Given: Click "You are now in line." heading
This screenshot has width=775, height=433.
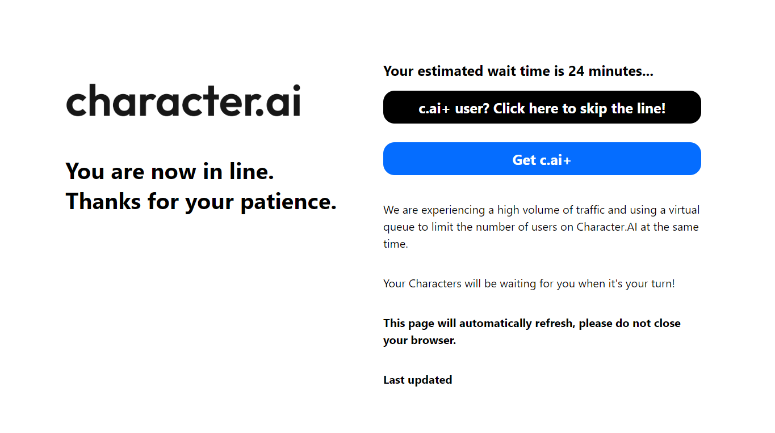Looking at the screenshot, I should coord(170,171).
